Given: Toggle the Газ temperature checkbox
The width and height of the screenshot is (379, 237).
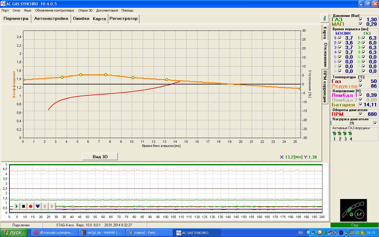Looking at the screenshot, I should click(x=360, y=81).
